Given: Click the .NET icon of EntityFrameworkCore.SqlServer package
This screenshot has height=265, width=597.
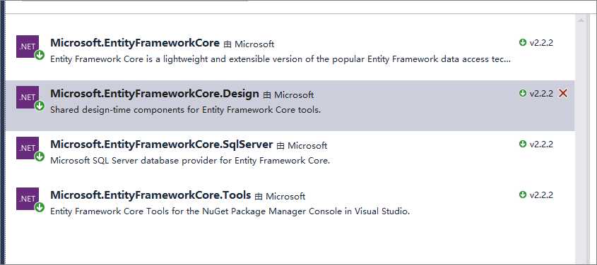Looking at the screenshot, I should 28,148.
